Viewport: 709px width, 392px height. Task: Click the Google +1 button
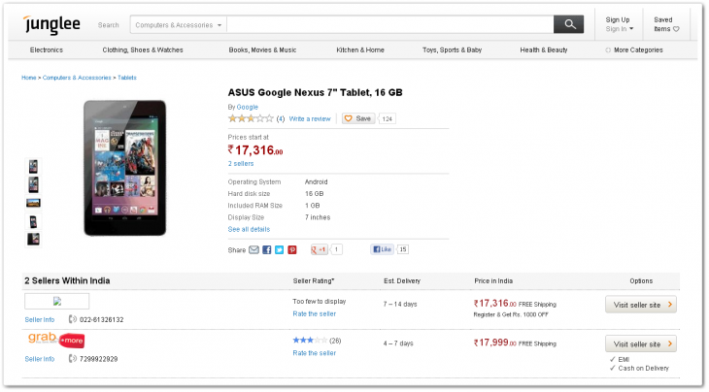[319, 249]
